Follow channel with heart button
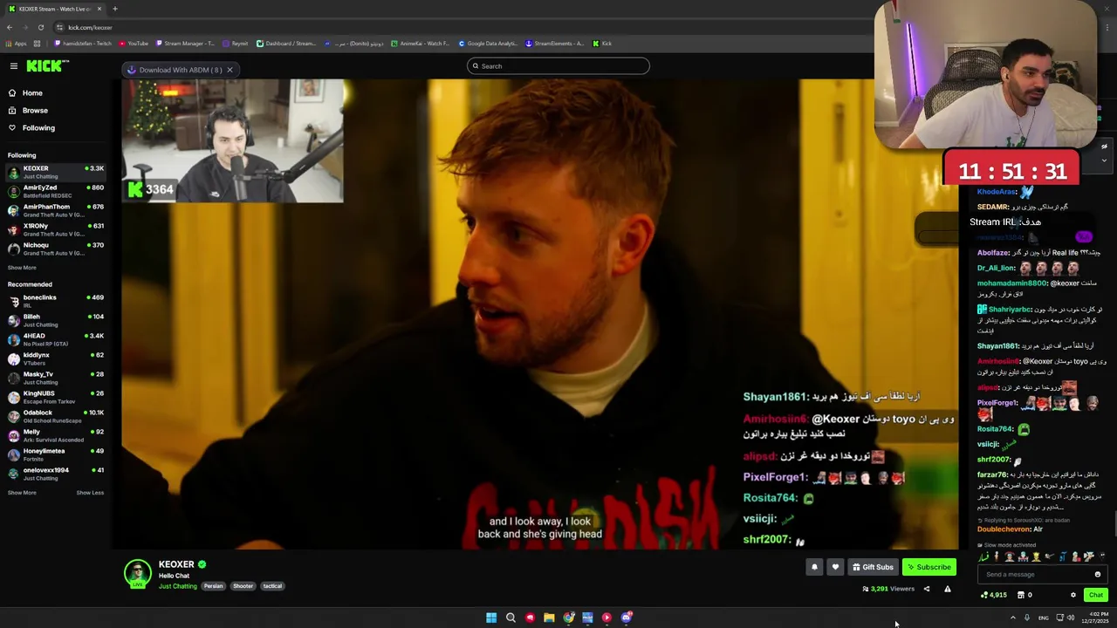Viewport: 1117px width, 628px height. pyautogui.click(x=835, y=567)
